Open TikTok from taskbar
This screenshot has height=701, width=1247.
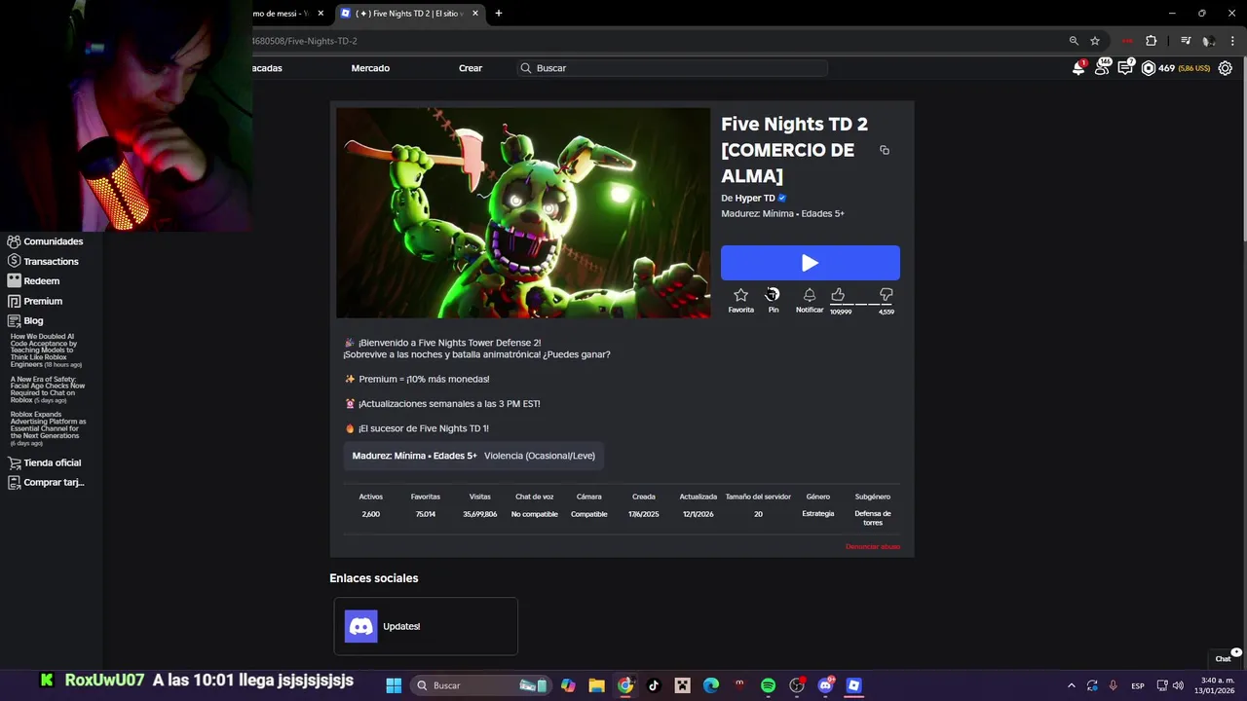click(x=654, y=685)
